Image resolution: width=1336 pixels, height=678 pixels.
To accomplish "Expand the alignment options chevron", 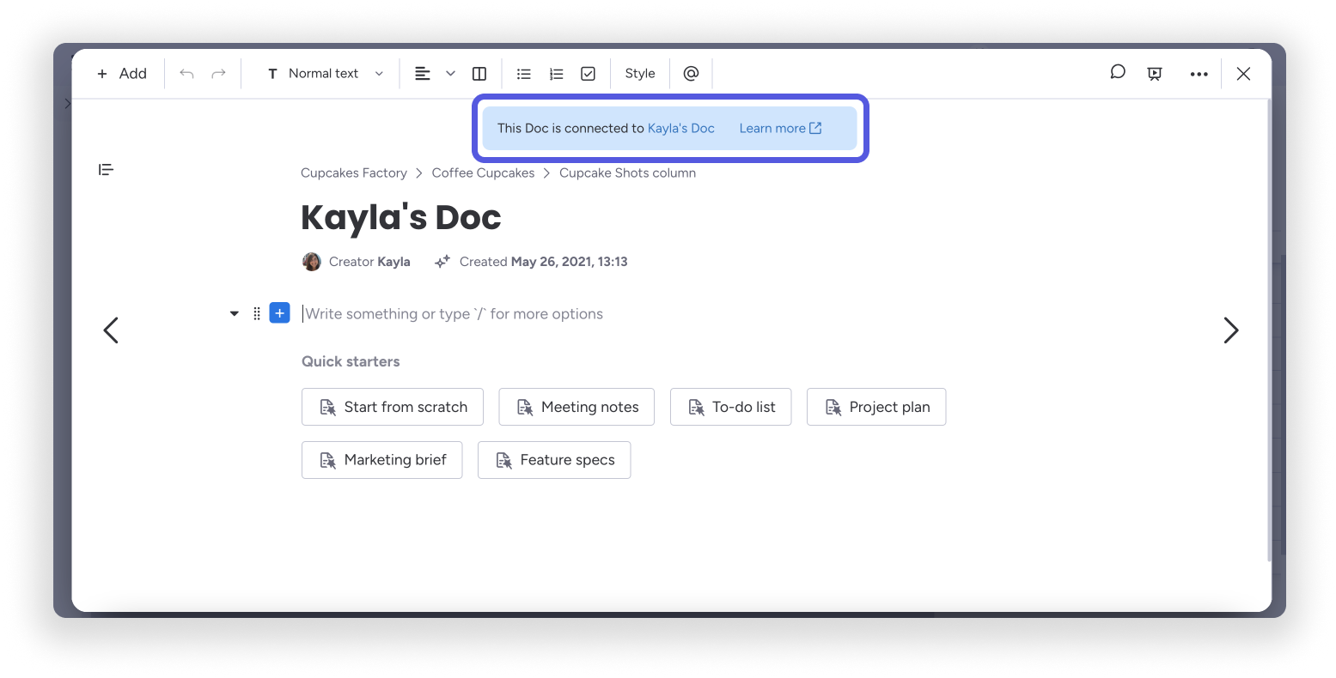I will [450, 74].
